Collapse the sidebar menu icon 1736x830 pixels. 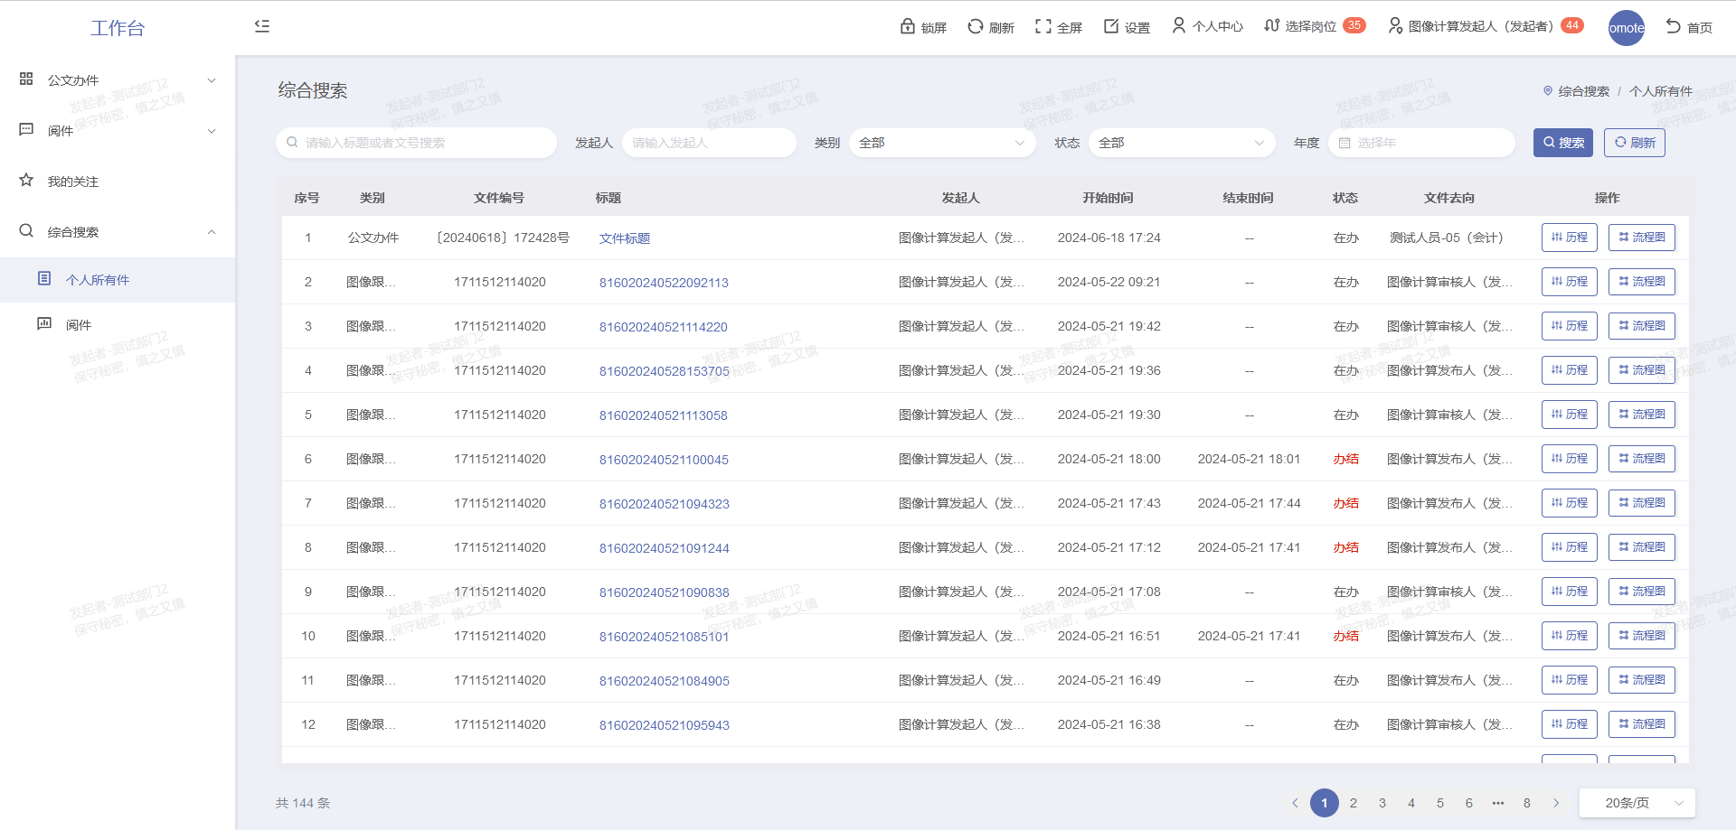(262, 26)
